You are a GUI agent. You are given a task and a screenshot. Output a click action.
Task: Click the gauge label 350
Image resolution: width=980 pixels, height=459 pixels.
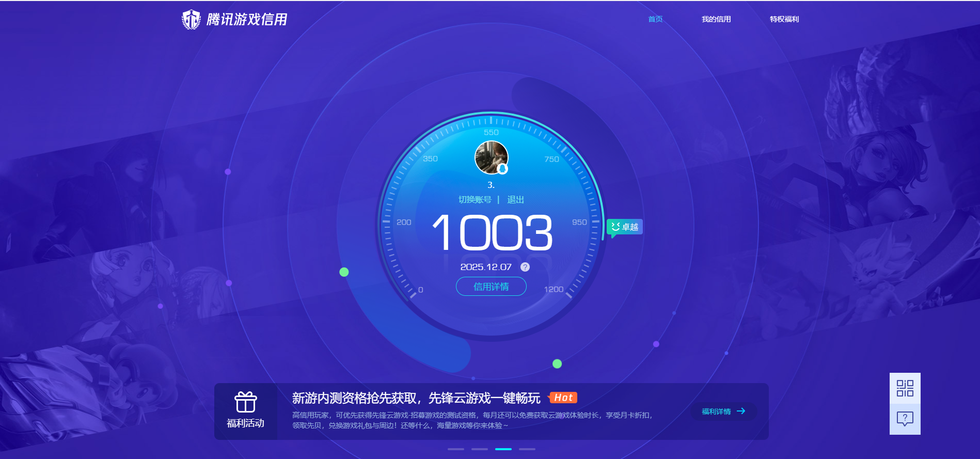(430, 159)
